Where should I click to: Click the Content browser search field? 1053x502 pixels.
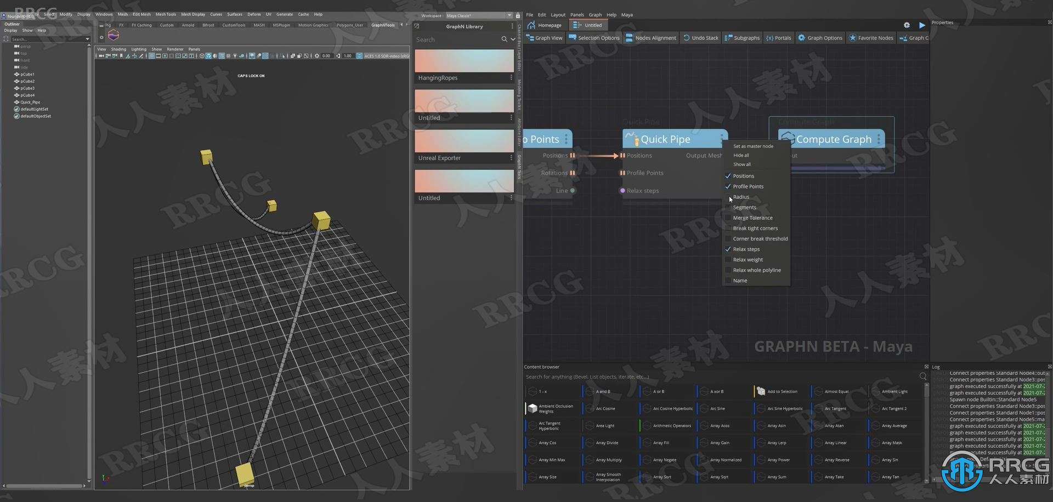(720, 377)
